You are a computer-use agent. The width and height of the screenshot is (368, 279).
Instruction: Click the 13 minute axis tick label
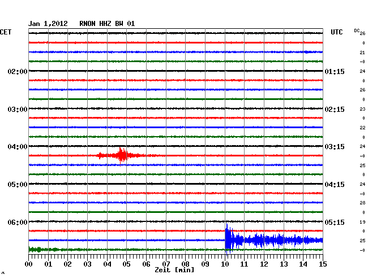pos(284,264)
